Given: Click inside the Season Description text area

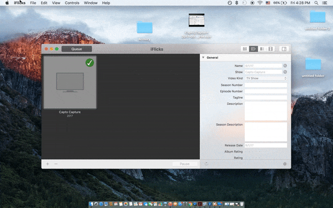Looking at the screenshot, I should [x=266, y=132].
